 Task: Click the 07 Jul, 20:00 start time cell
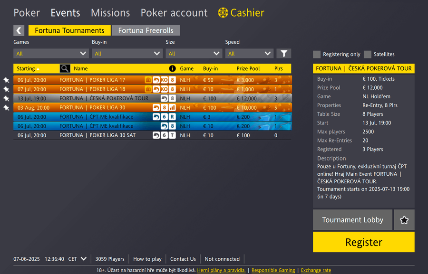(x=32, y=89)
